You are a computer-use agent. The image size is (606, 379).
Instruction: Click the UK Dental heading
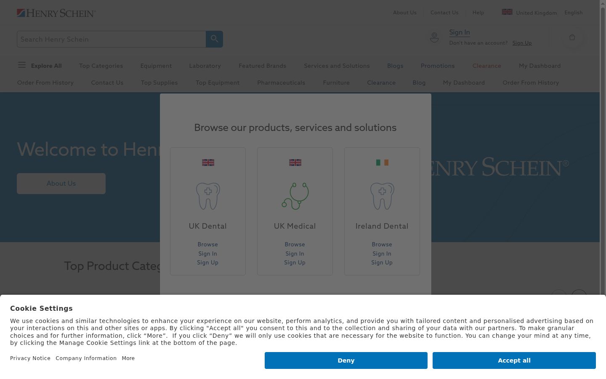[x=208, y=226]
